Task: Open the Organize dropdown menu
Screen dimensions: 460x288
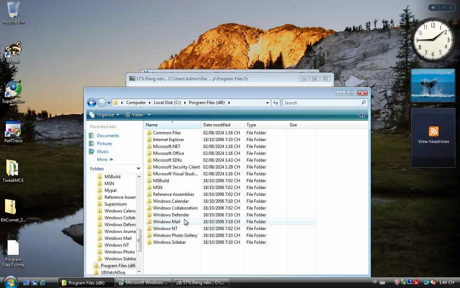Action: point(105,115)
